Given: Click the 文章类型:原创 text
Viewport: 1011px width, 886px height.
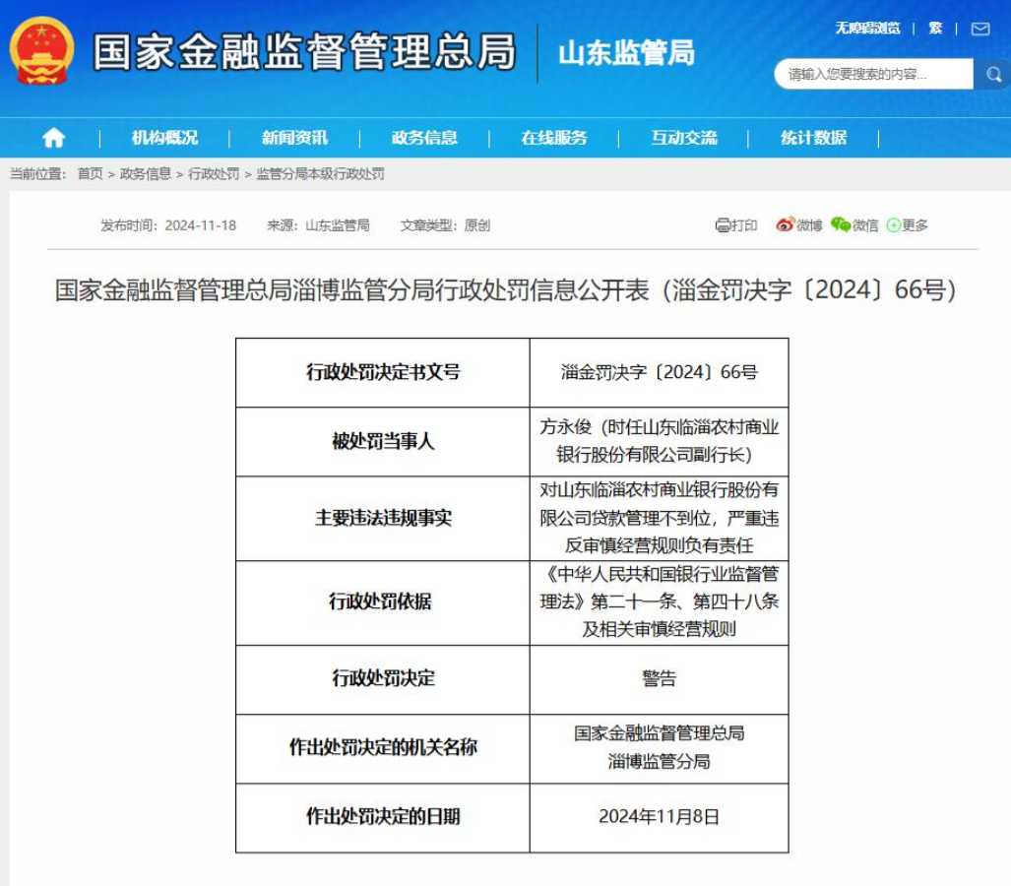Looking at the screenshot, I should point(445,225).
